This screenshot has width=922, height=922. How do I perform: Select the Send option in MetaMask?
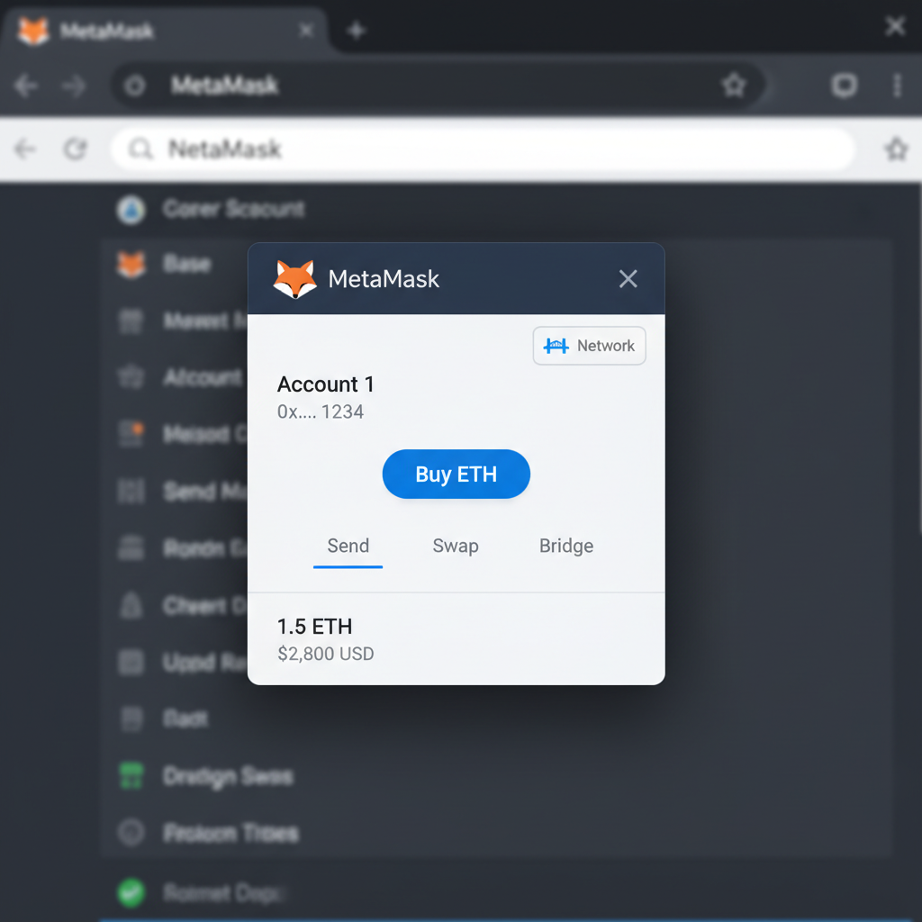[x=348, y=546]
